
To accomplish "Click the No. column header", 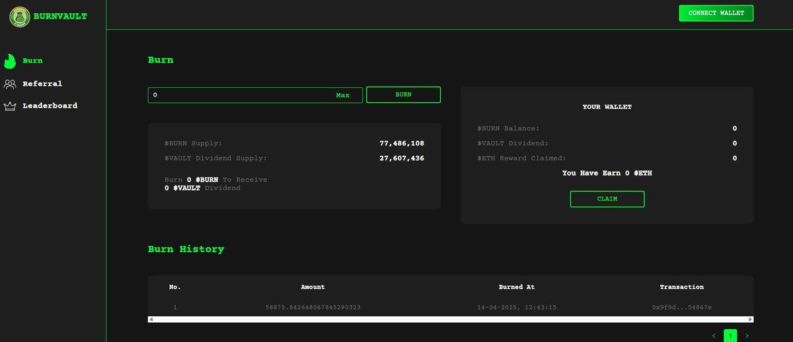I will click(174, 287).
